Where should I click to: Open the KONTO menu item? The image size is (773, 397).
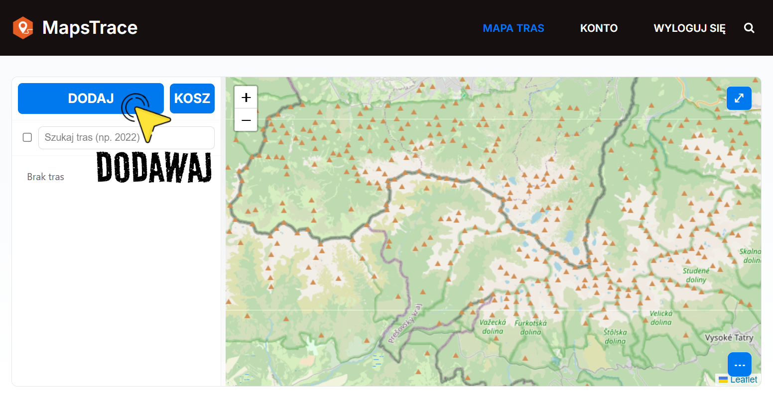[x=599, y=28]
